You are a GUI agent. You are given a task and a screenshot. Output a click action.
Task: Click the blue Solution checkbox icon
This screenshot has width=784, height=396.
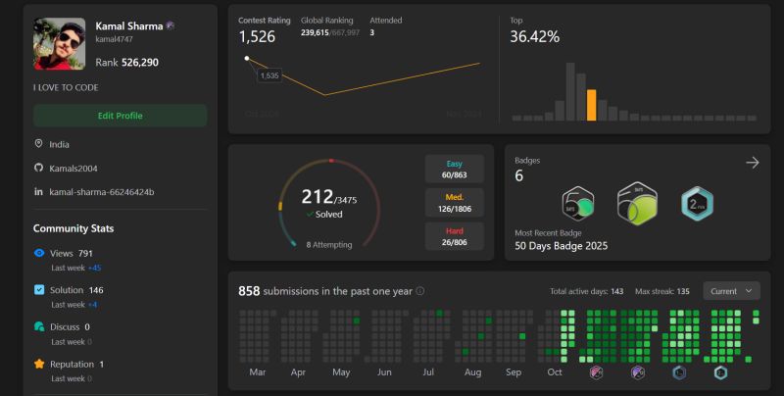point(39,289)
